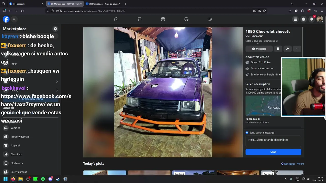Save listing with the bookmark icon
This screenshot has width=326, height=183.
click(278, 49)
